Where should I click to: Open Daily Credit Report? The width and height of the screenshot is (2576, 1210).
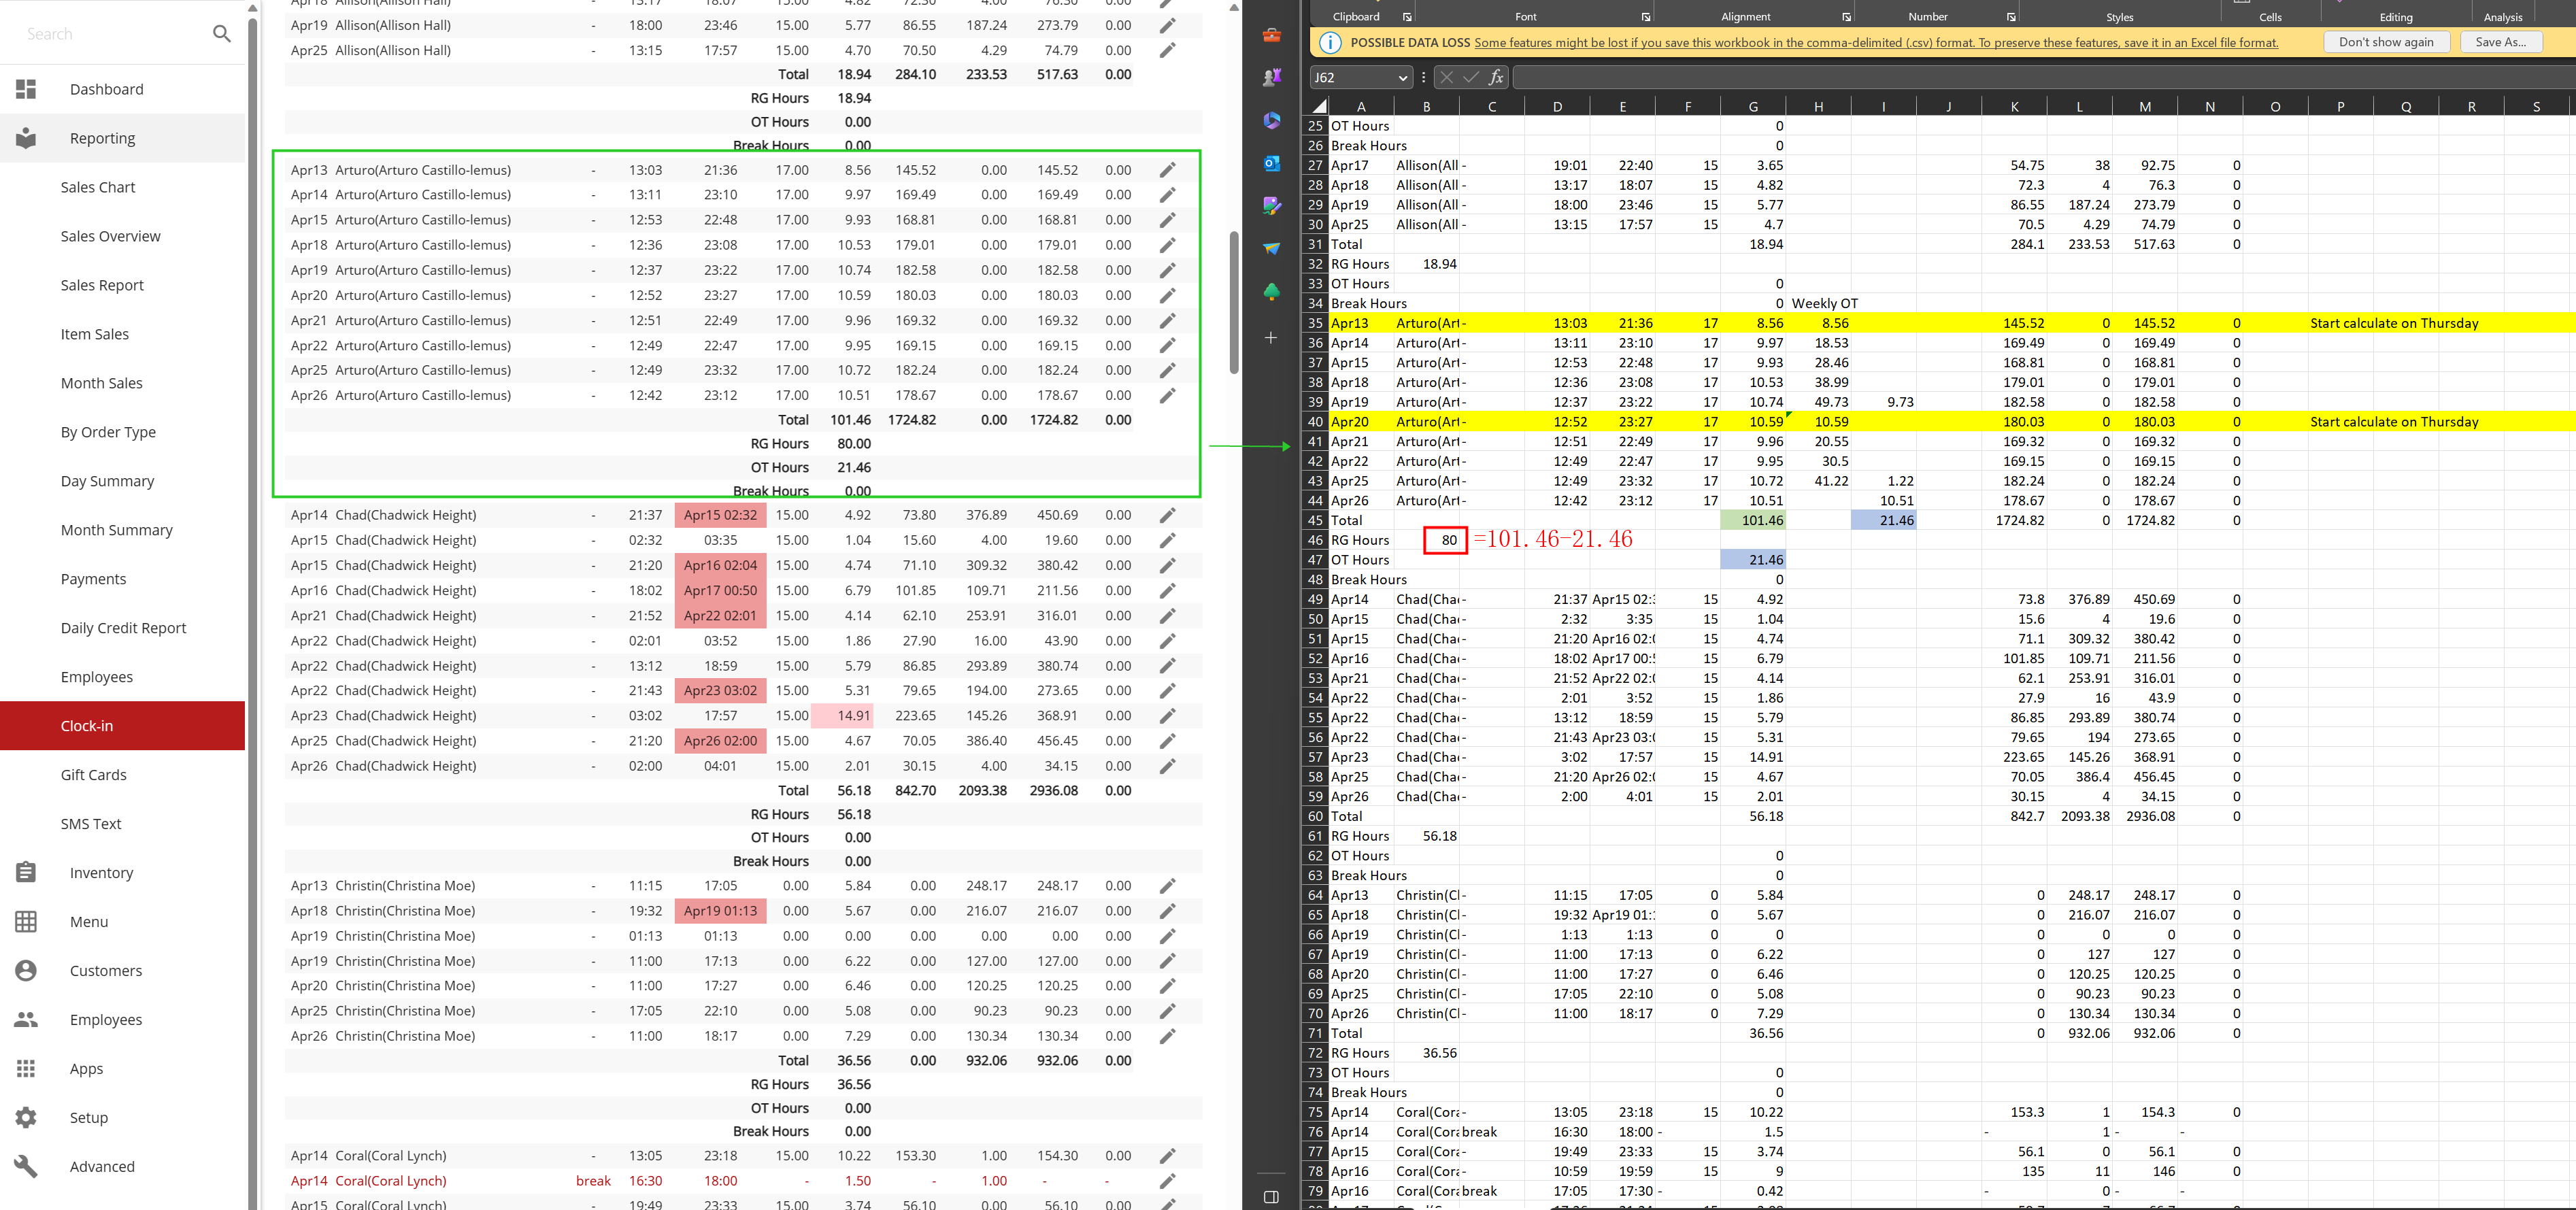click(123, 628)
